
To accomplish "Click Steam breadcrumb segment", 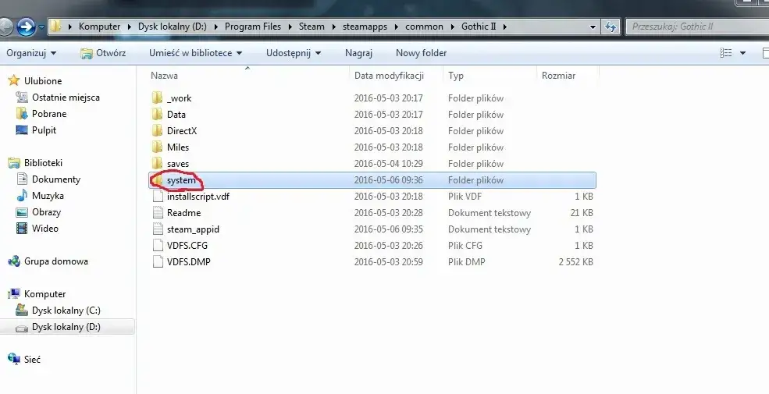I will [x=312, y=27].
